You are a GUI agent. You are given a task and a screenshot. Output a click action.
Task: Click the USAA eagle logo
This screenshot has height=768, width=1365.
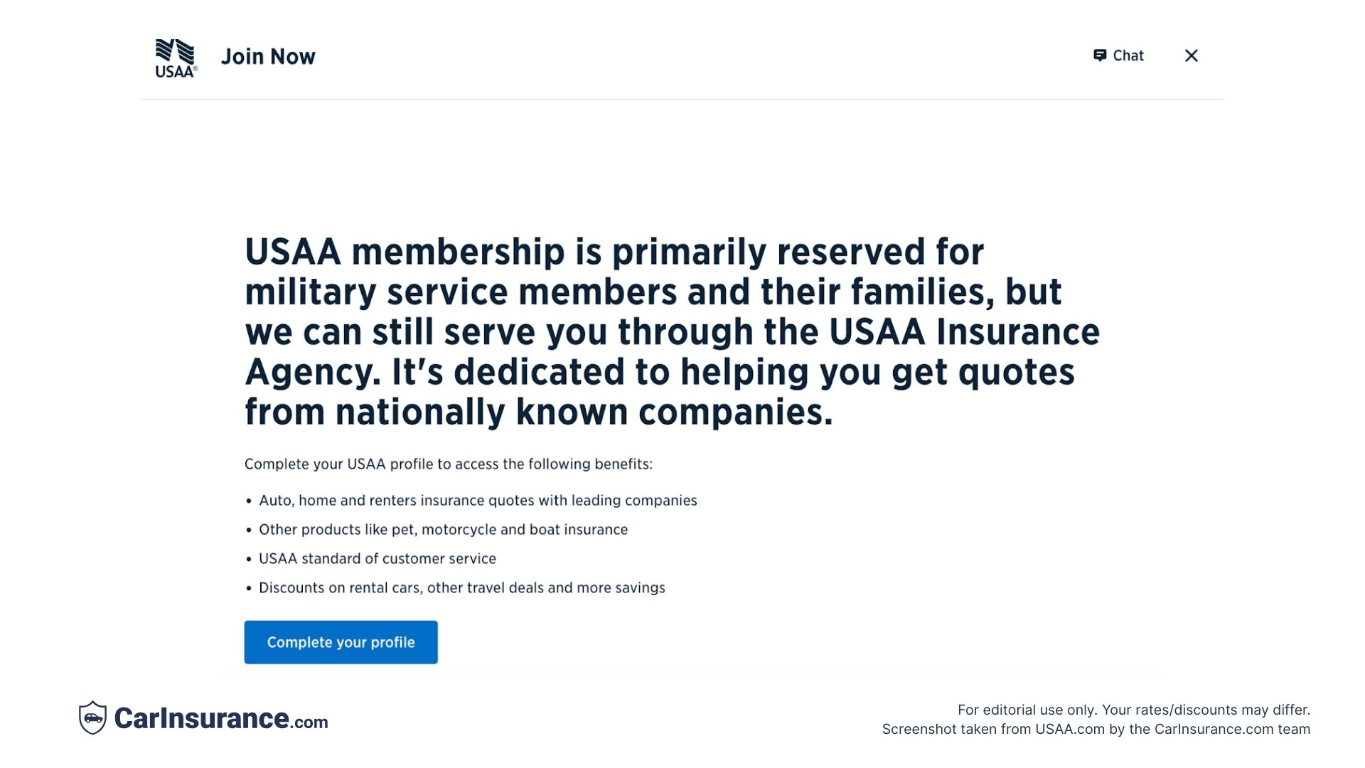(x=176, y=58)
